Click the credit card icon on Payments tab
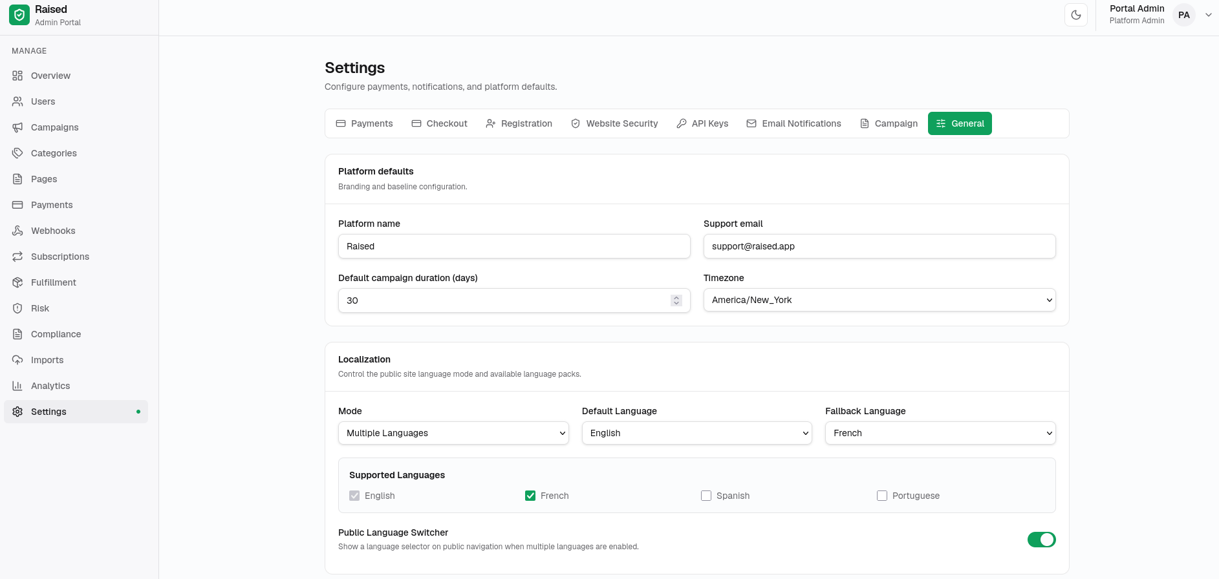The width and height of the screenshot is (1219, 579). 341,123
